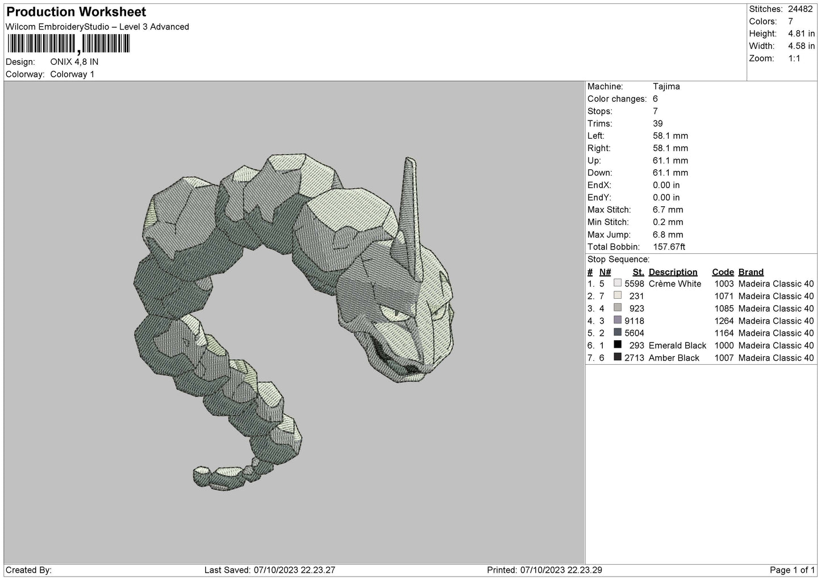Click the 'Amber Black' description
Viewport: 821px width, 580px height.
(x=674, y=358)
